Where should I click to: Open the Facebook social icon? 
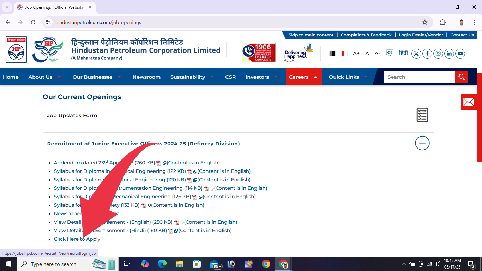click(427, 54)
